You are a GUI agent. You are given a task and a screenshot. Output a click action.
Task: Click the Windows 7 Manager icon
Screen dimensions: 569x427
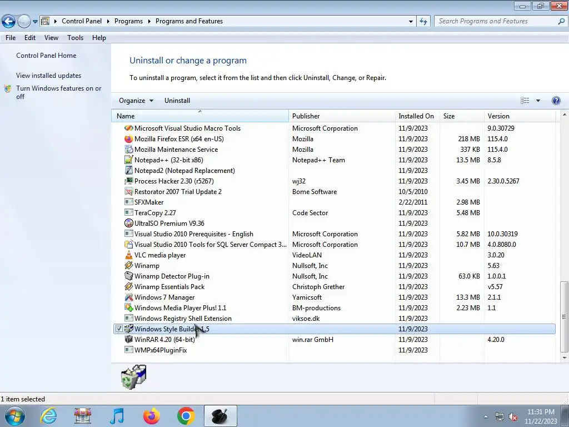[128, 297]
